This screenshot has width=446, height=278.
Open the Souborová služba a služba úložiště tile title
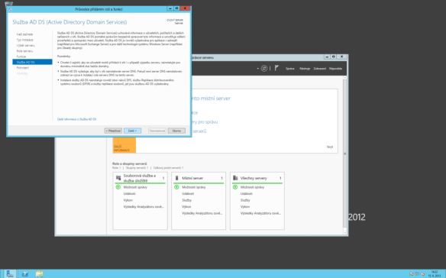[140, 178]
